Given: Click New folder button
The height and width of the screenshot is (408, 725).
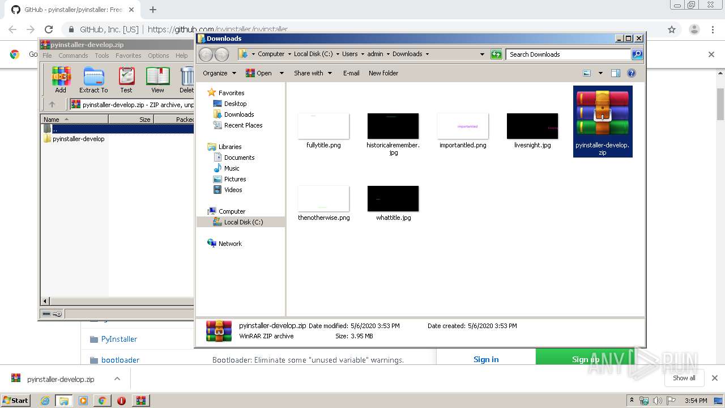Looking at the screenshot, I should coord(383,73).
